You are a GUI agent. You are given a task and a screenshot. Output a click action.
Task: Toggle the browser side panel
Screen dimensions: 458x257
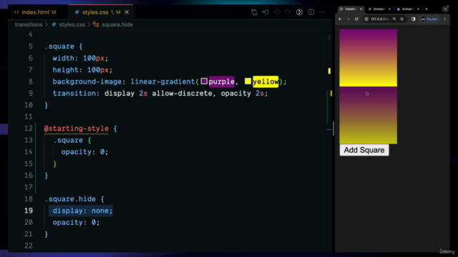(413, 19)
